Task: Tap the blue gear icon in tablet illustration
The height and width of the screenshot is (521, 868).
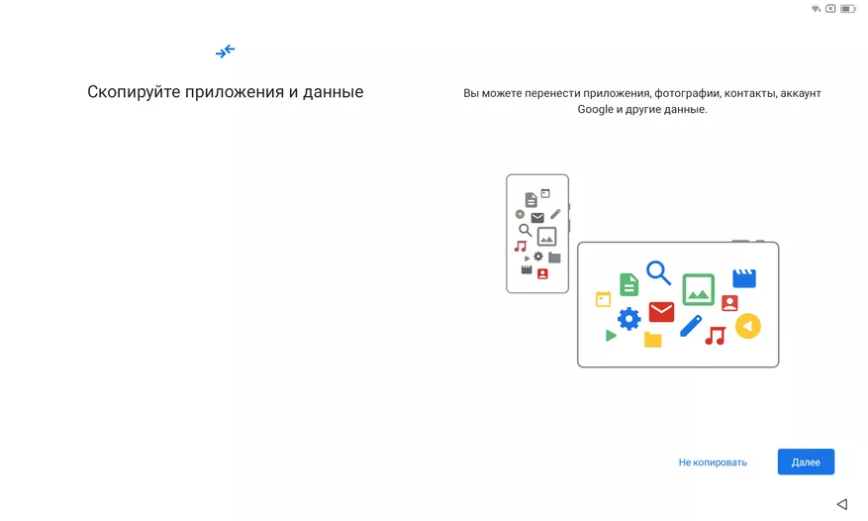Action: tap(628, 319)
